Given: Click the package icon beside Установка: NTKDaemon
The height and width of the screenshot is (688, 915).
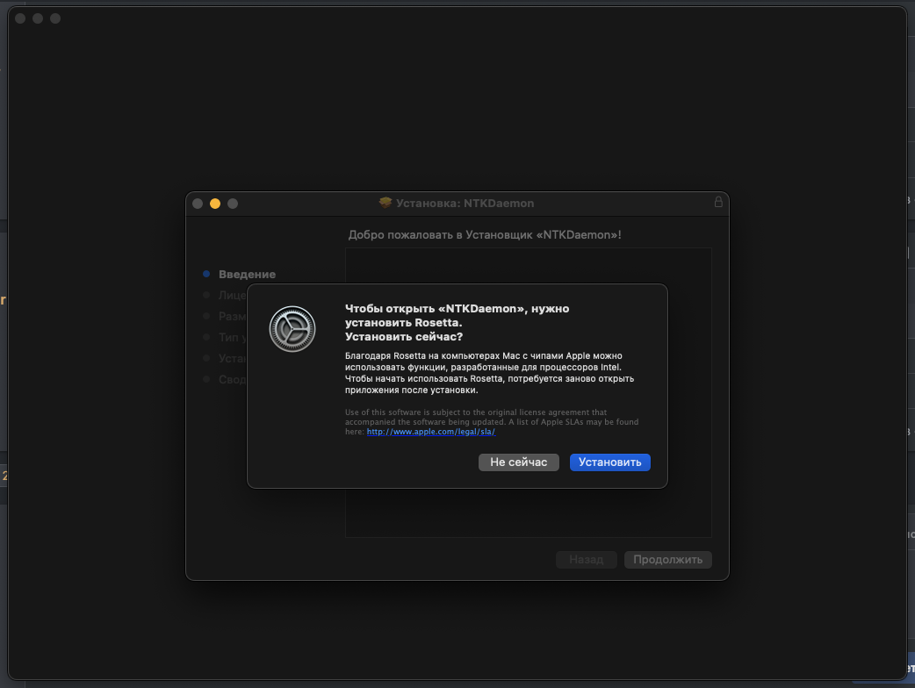Looking at the screenshot, I should (x=385, y=203).
